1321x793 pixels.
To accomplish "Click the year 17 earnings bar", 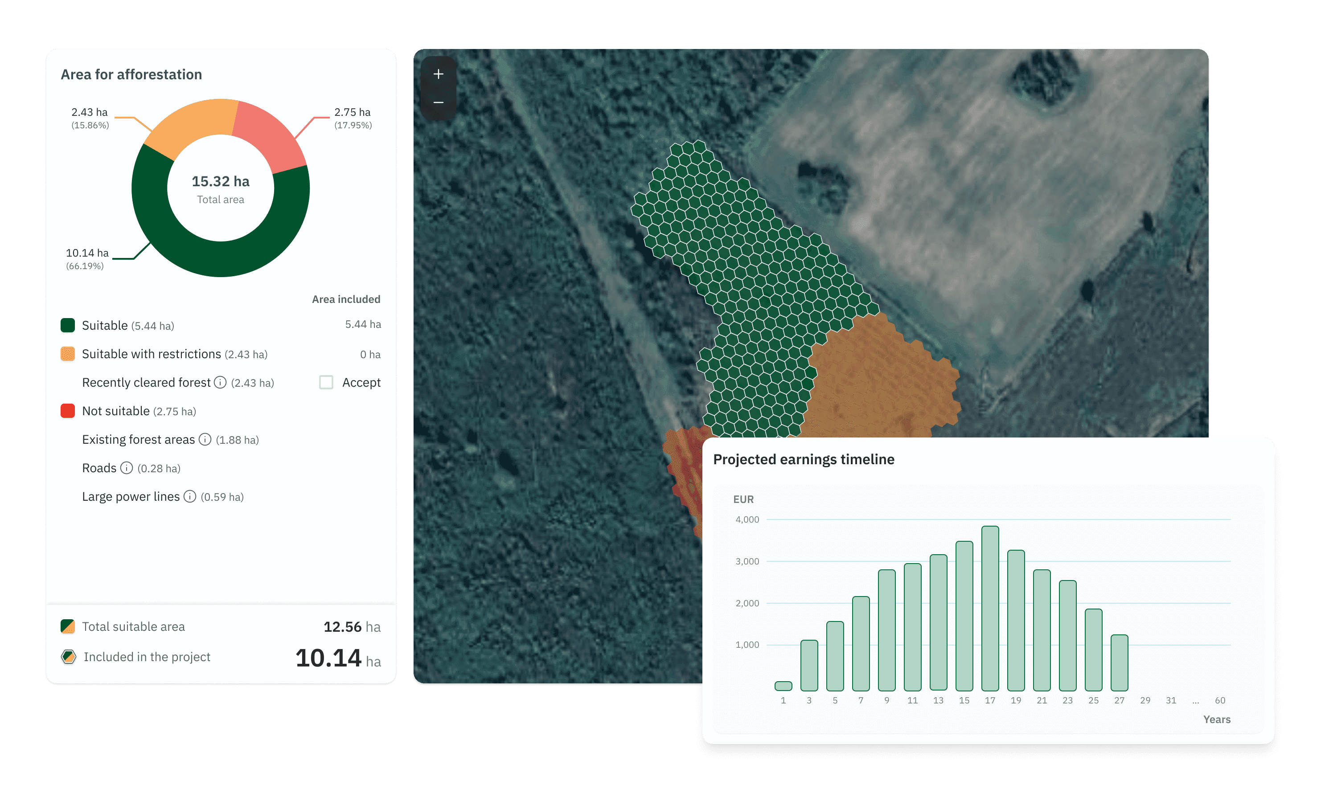I will 990,609.
